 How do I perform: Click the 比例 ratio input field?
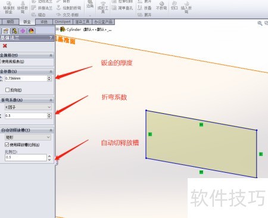click(x=26, y=157)
